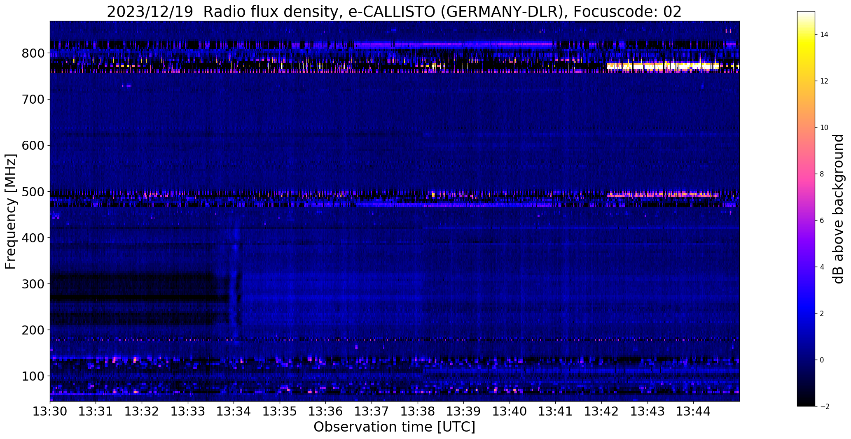
Task: Click the 13:30 time tick label
Action: point(50,411)
